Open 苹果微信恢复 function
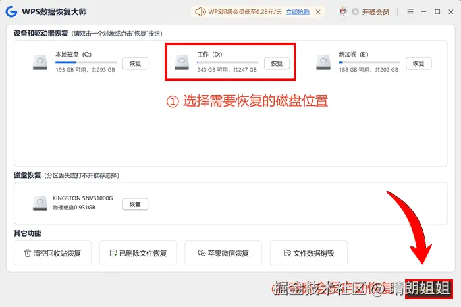Screen dimensions: 461x307 (x=223, y=253)
